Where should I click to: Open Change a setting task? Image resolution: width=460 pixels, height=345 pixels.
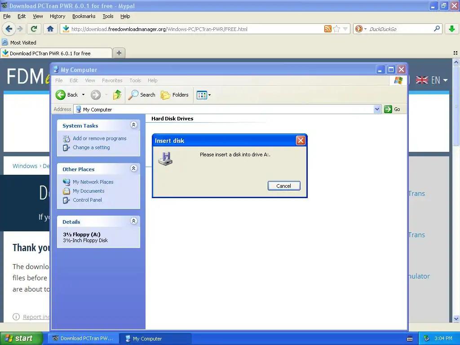[91, 147]
